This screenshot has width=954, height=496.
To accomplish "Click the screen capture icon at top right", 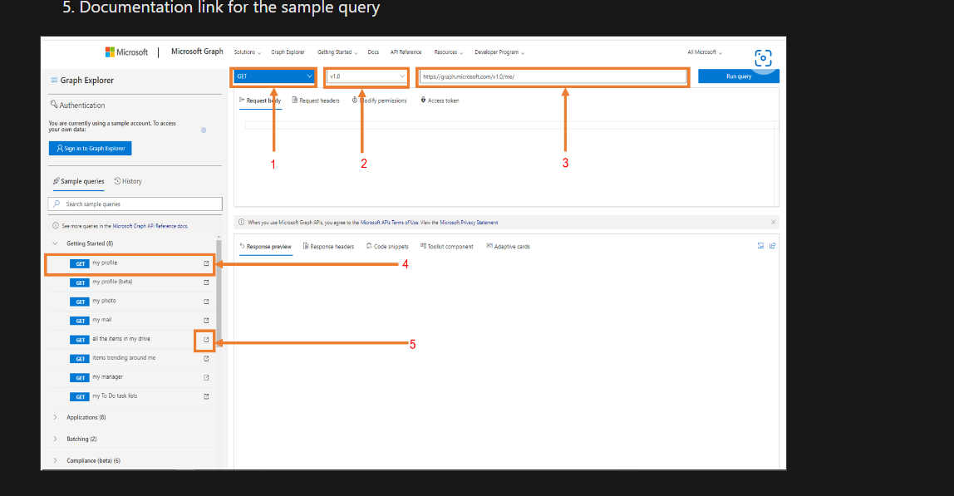I will 763,58.
